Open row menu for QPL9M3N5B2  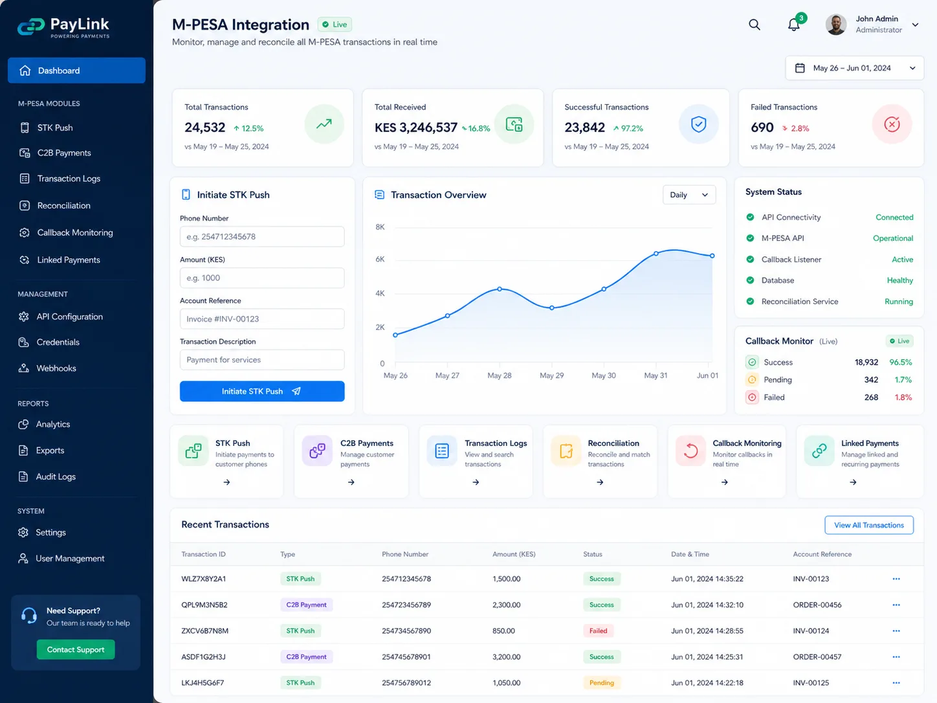896,605
